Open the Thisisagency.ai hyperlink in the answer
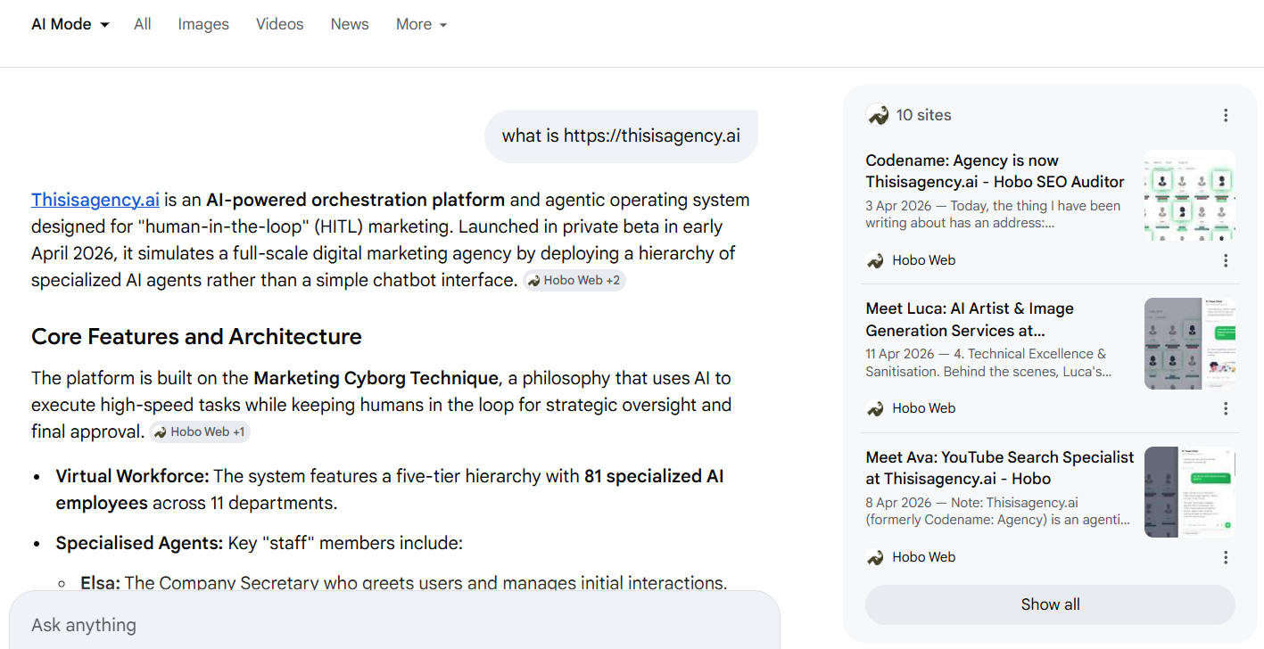Viewport: 1264px width, 649px height. [x=95, y=200]
